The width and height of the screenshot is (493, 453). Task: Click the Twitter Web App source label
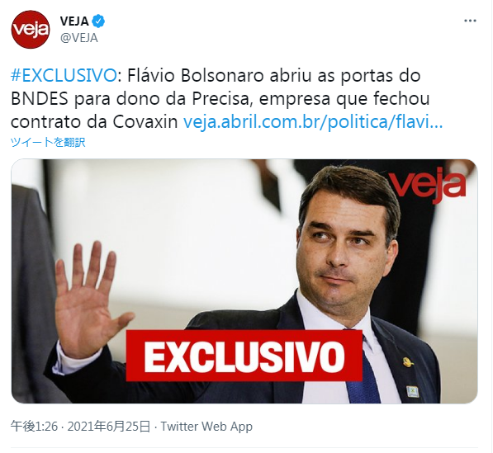pyautogui.click(x=206, y=427)
